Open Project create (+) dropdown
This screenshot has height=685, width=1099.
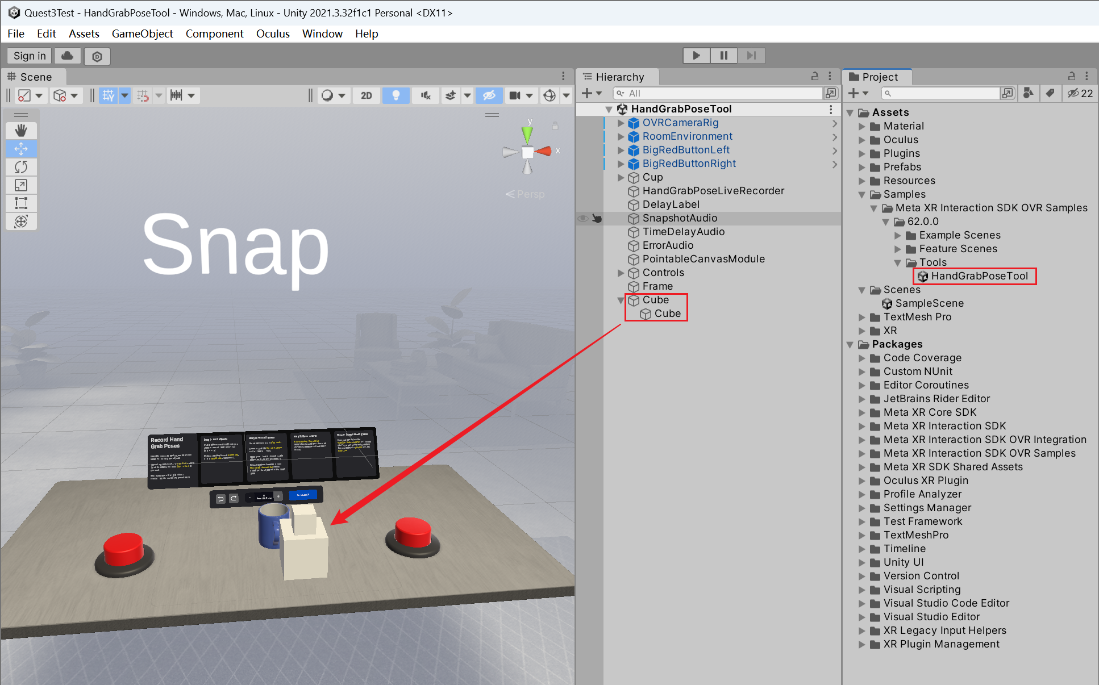(858, 93)
